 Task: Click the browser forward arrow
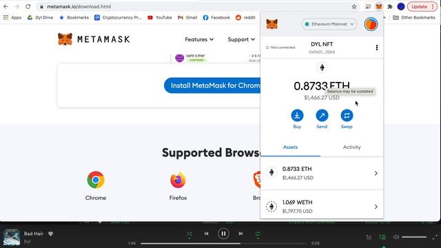click(17, 6)
